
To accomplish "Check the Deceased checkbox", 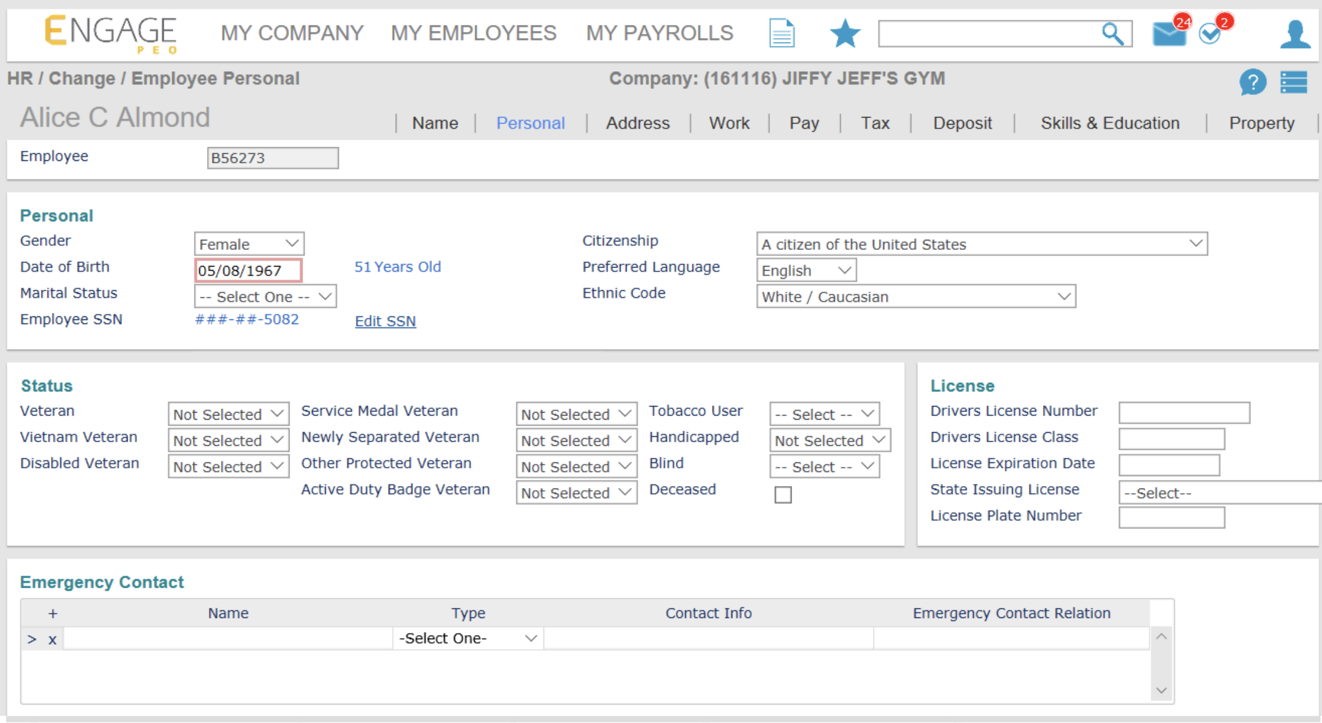I will 783,494.
